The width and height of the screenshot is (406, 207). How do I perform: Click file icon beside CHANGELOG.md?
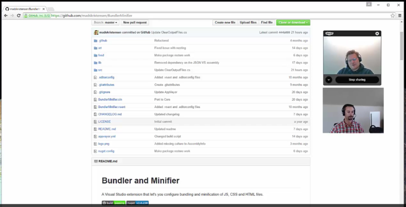[x=96, y=114]
